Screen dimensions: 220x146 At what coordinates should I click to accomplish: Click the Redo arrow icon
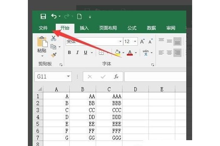tap(67, 16)
